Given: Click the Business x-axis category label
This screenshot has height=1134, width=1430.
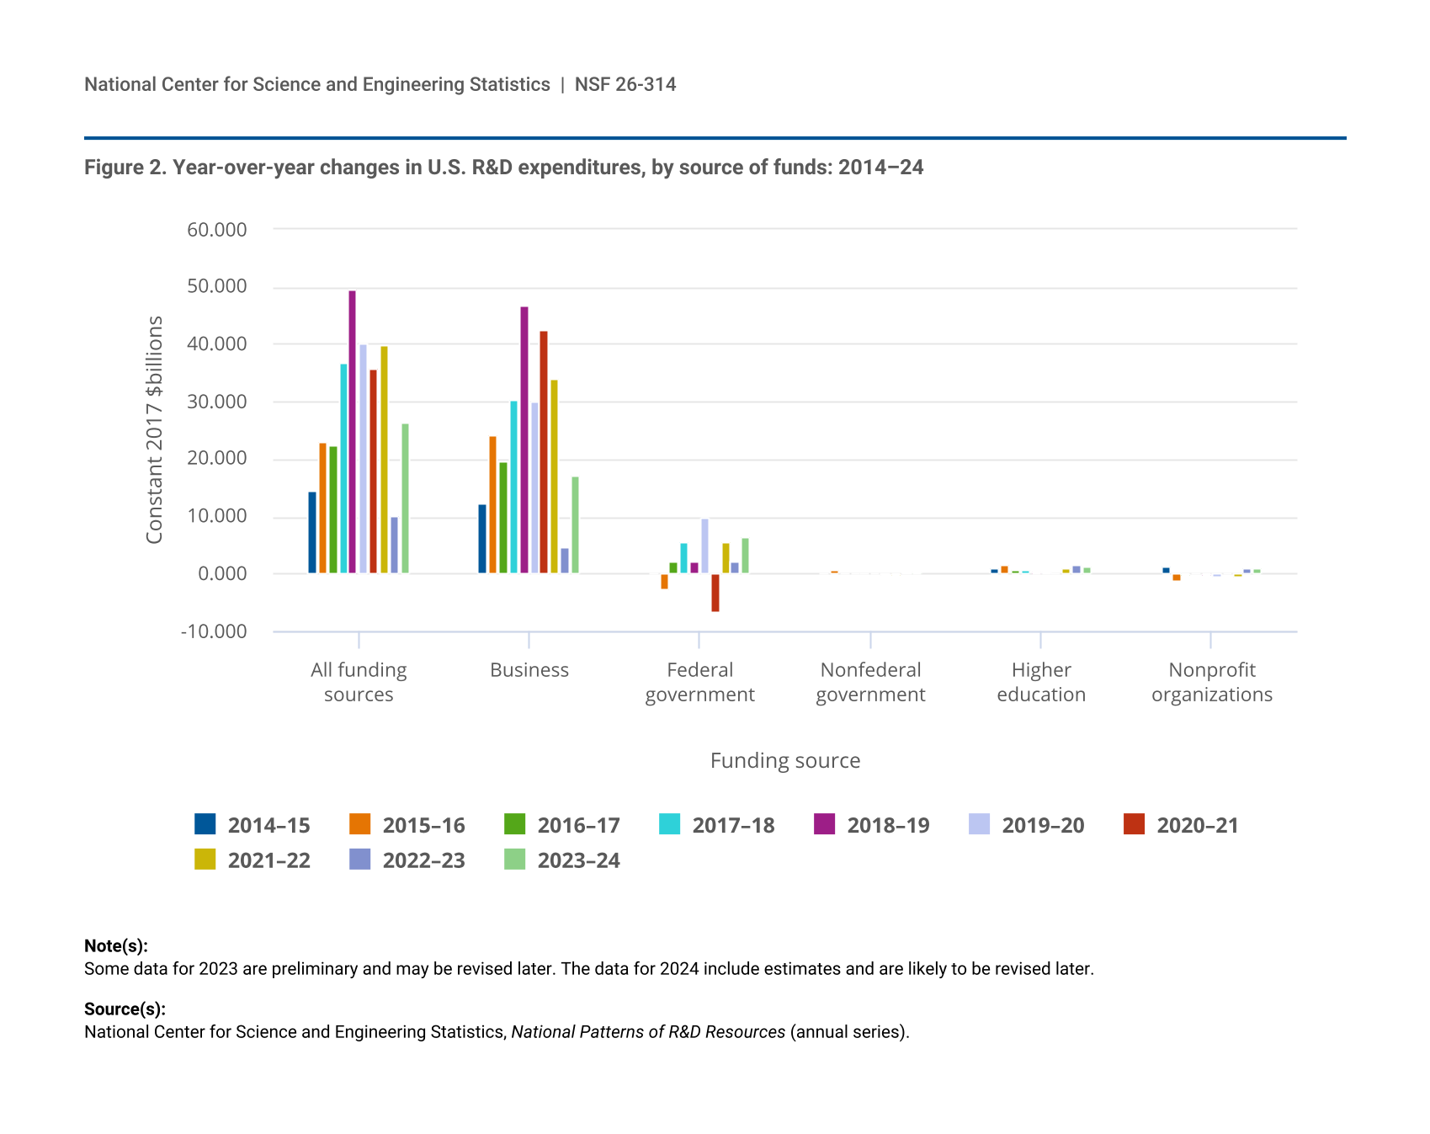Looking at the screenshot, I should click(529, 670).
